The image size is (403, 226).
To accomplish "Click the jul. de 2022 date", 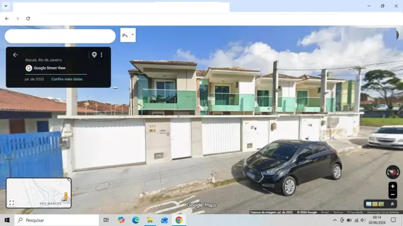I will click(x=34, y=79).
